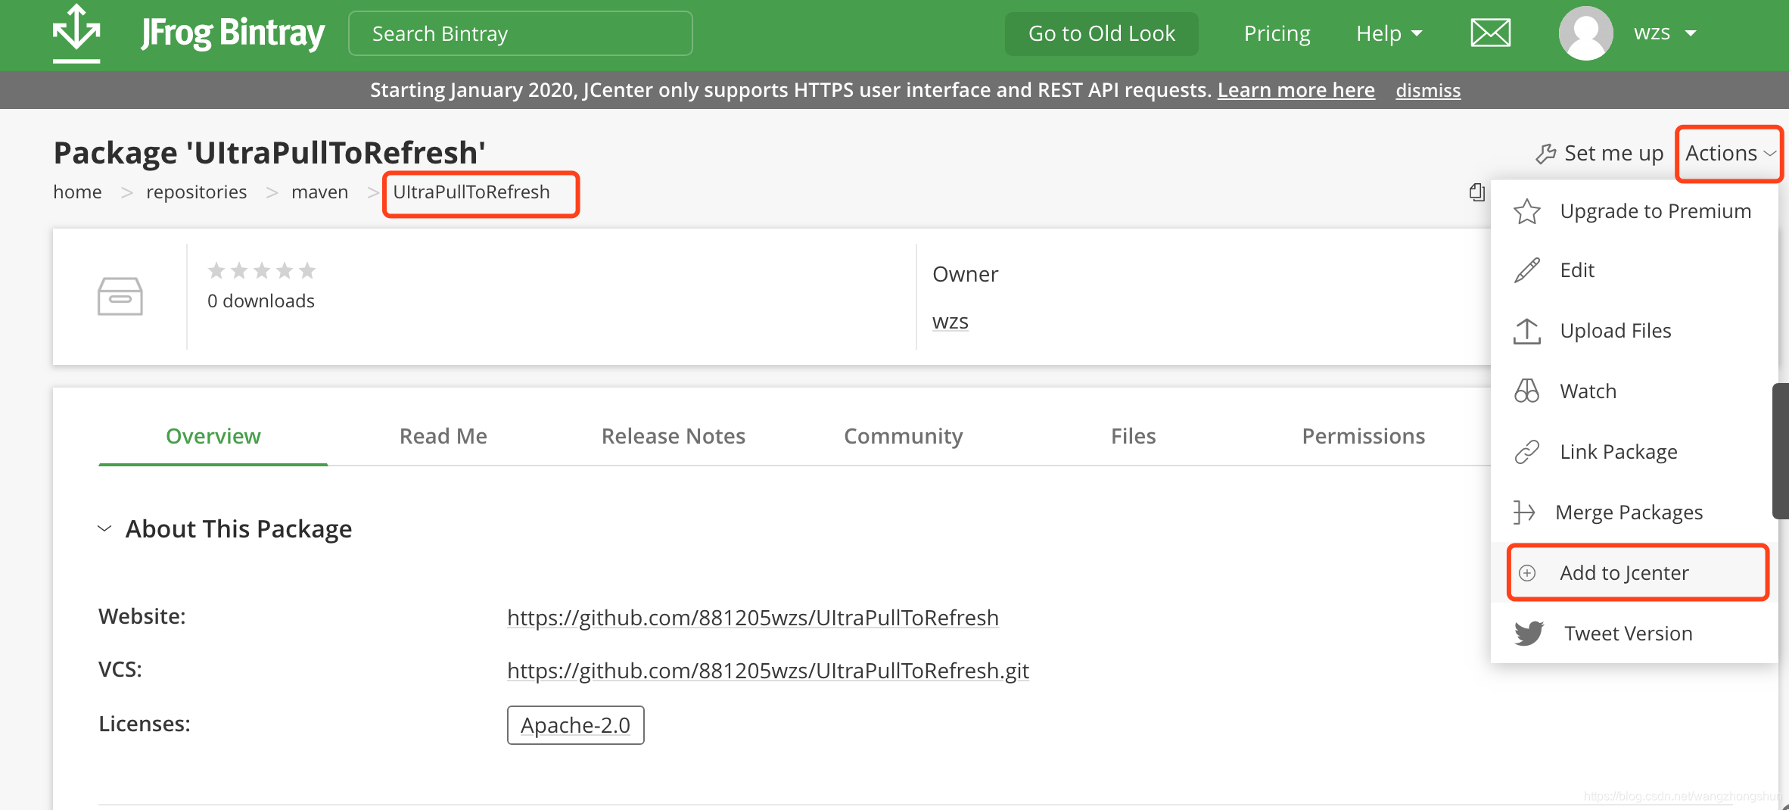The image size is (1789, 810).
Task: Go to maven breadcrumb
Action: tap(320, 192)
